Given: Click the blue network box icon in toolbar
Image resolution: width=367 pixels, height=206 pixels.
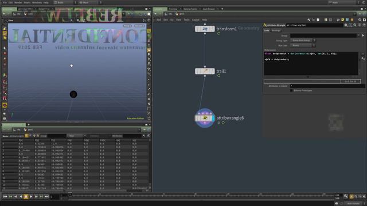Looking at the screenshot, I should tap(348, 20).
